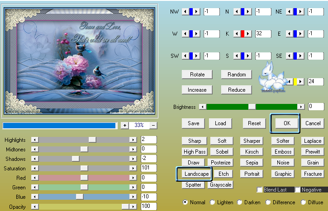The height and width of the screenshot is (211, 328).
Task: Apply the Spatter preset
Action: tap(193, 185)
